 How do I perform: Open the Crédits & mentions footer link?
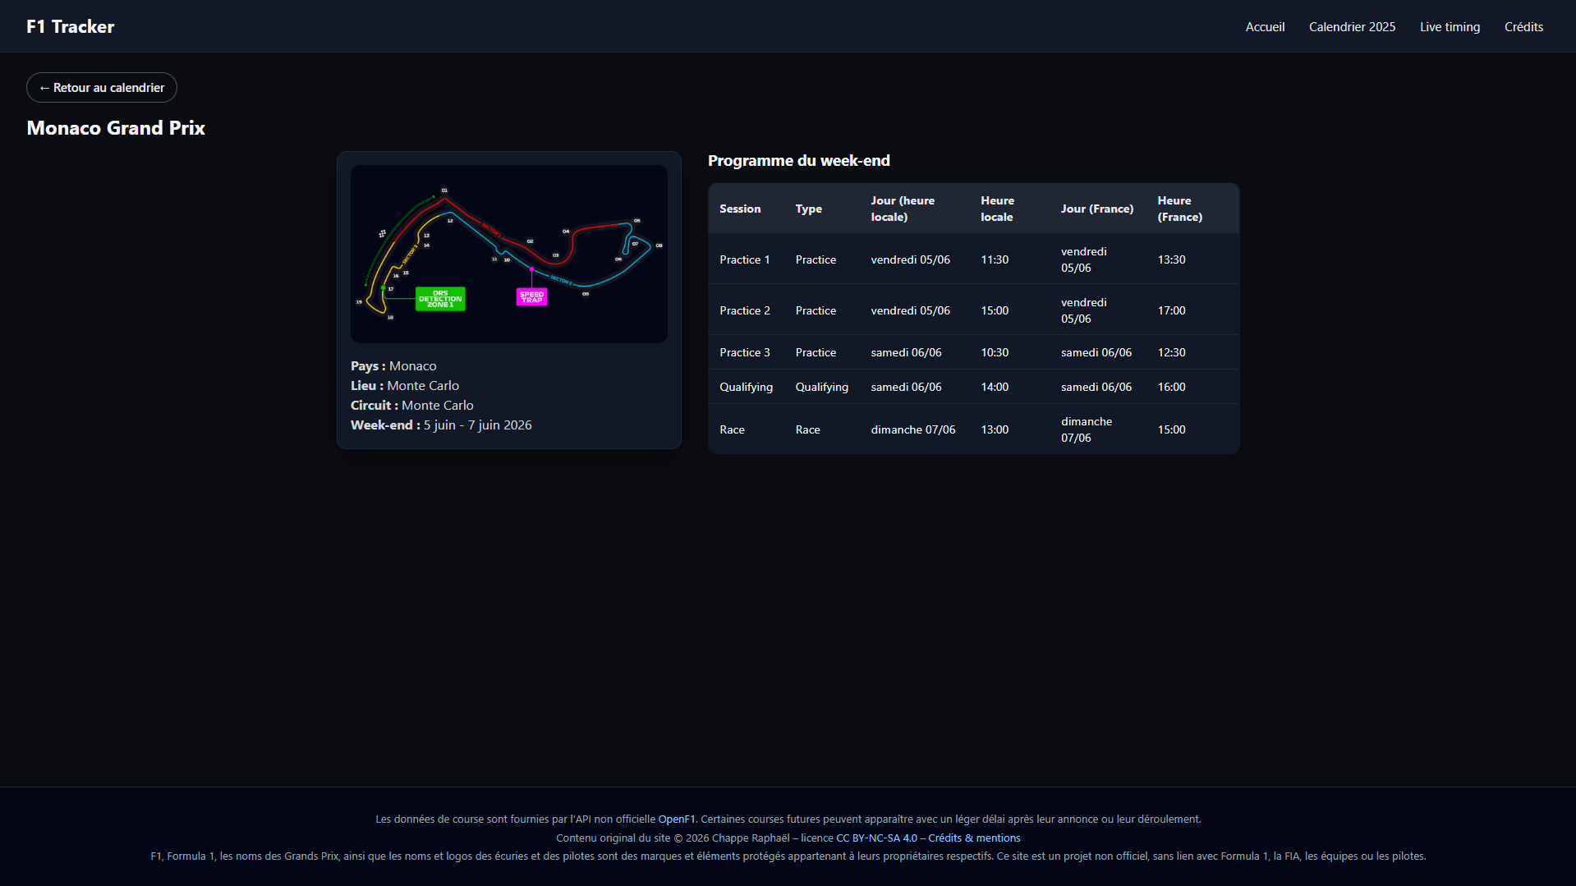click(x=973, y=838)
